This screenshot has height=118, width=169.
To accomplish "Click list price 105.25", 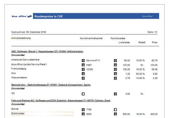I will [x=126, y=69].
